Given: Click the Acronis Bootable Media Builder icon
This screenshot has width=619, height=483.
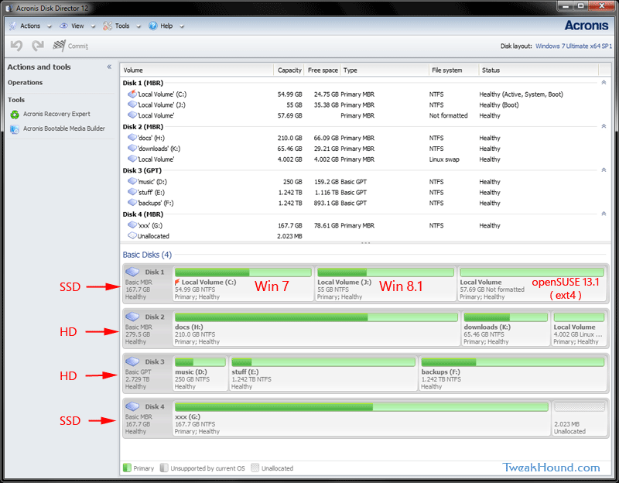Looking at the screenshot, I should pyautogui.click(x=15, y=129).
